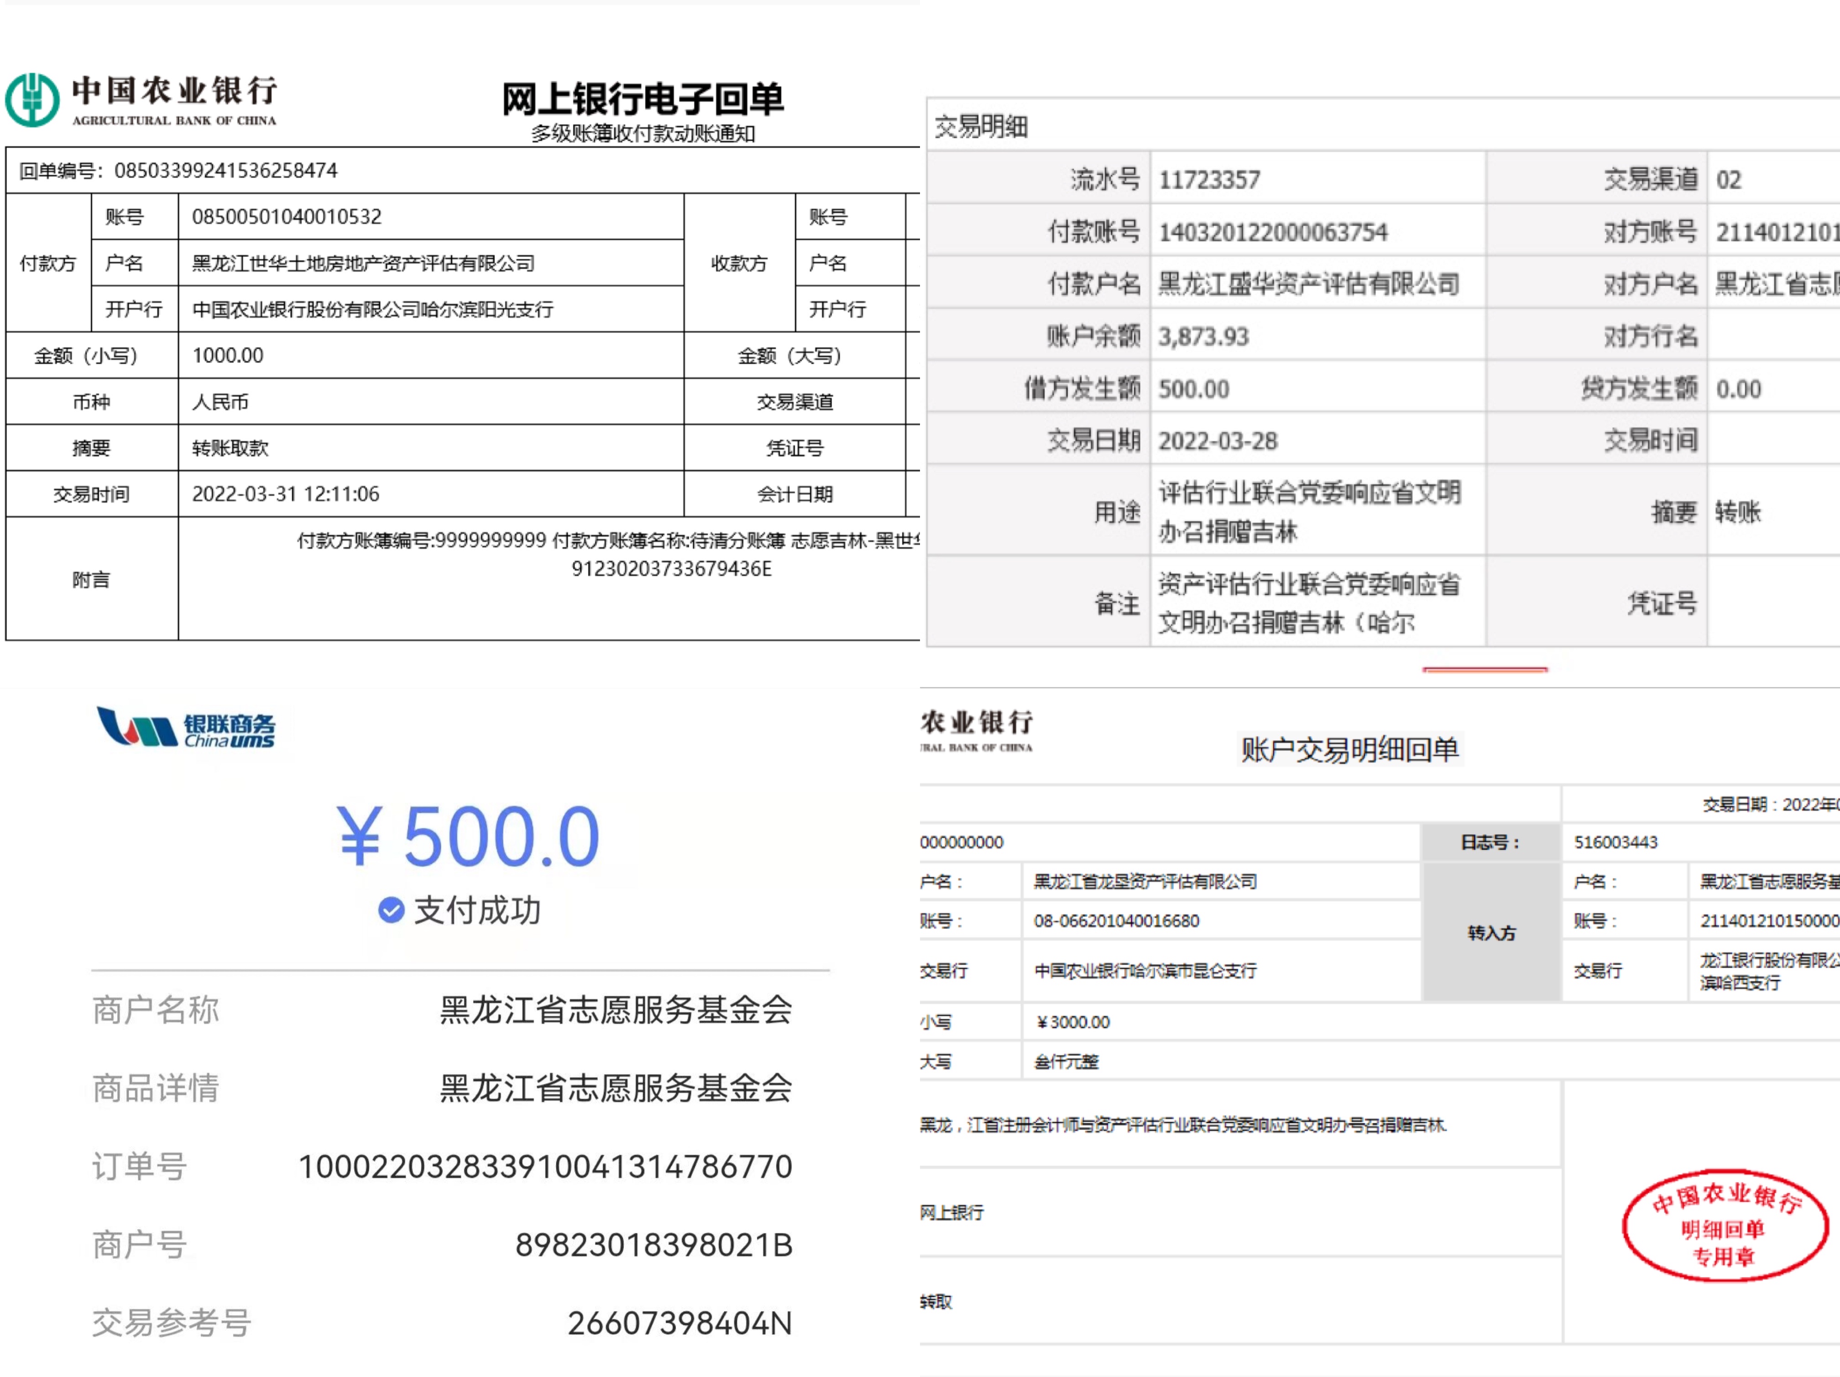This screenshot has width=1840, height=1377.
Task: Click order number 1000220328339100413147​86770
Action: [x=545, y=1167]
